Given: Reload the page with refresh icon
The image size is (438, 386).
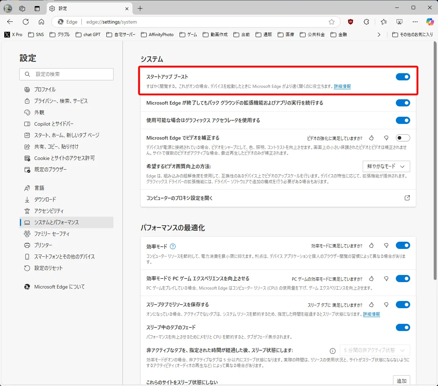Looking at the screenshot, I should click(26, 22).
